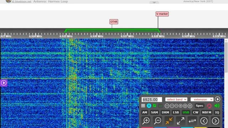Screen dimensions: 228x128
Task: Open the bluebison.net link
Action: coord(22,1)
